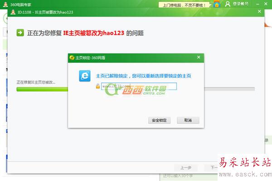Close the 主页锁定-360网盾 dialog
The height and width of the screenshot is (181, 272).
pyautogui.click(x=199, y=57)
